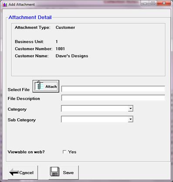The height and width of the screenshot is (182, 173).
Task: Click the Add Attachment title bar app icon
Action: [5, 4]
